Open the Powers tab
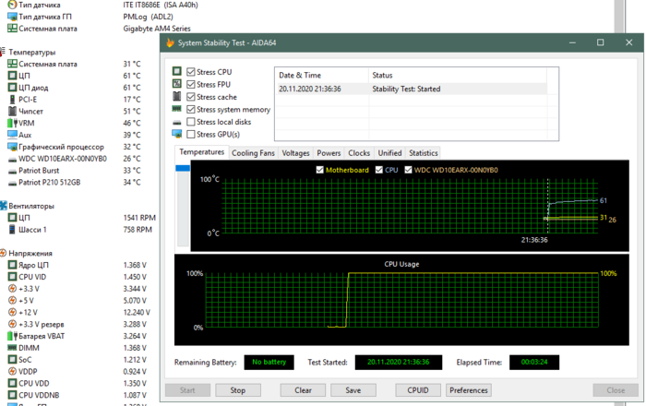 click(x=329, y=153)
